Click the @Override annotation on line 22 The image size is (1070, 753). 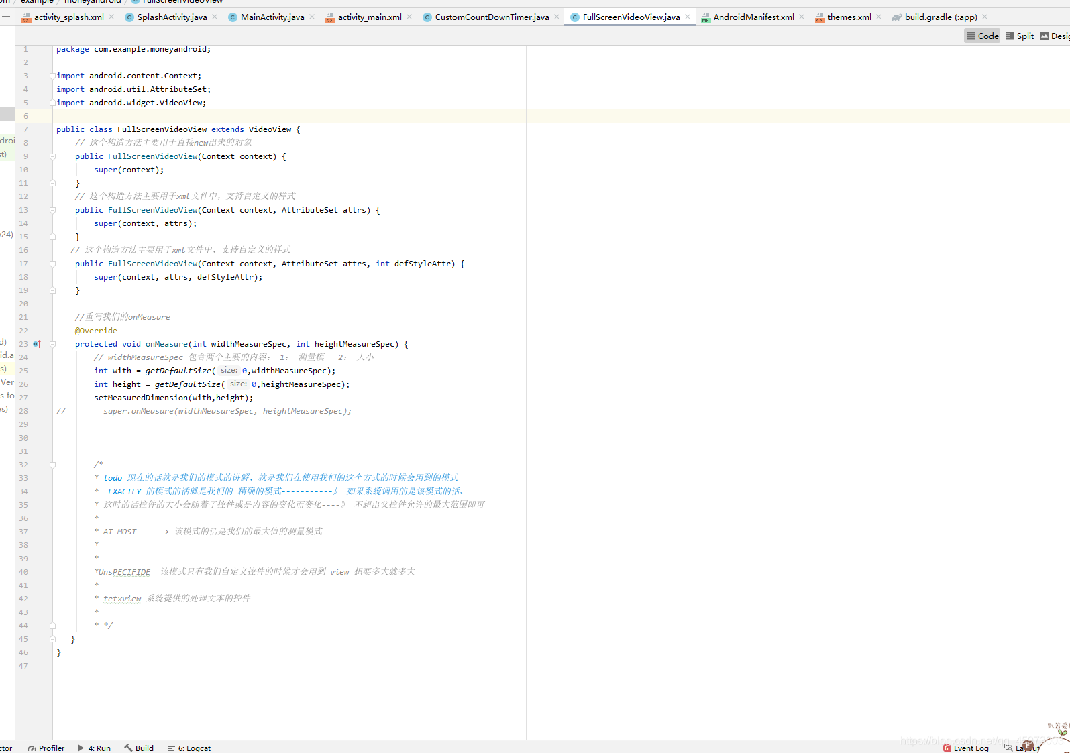pyautogui.click(x=96, y=331)
